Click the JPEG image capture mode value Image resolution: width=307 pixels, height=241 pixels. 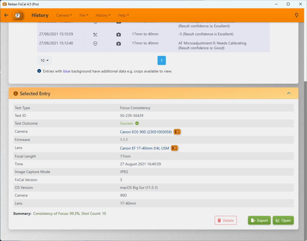[x=124, y=172]
